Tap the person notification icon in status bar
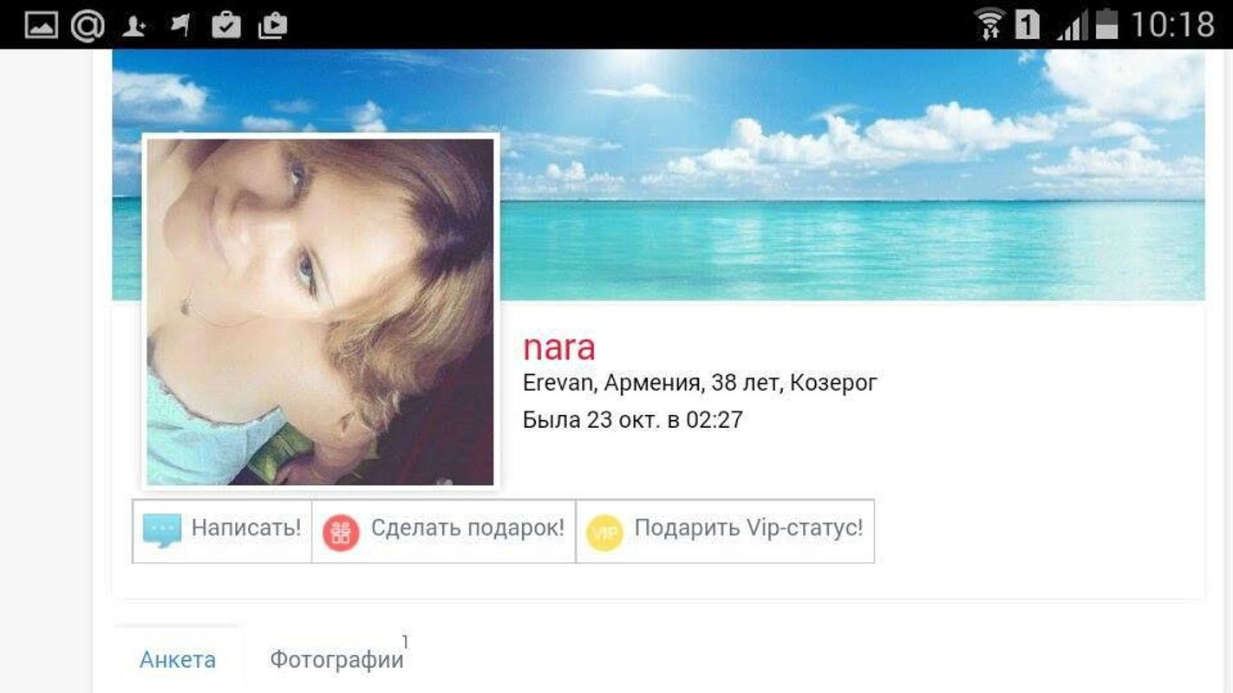 134,26
